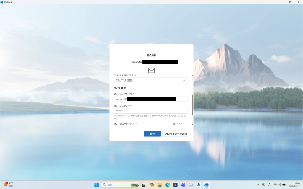Open Copilot from the taskbar
The width and height of the screenshot is (303, 189).
[x=152, y=185]
